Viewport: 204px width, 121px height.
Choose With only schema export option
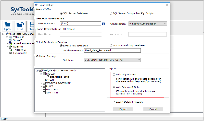coord(114,74)
